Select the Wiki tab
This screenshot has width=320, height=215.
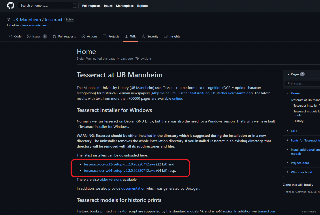[131, 36]
